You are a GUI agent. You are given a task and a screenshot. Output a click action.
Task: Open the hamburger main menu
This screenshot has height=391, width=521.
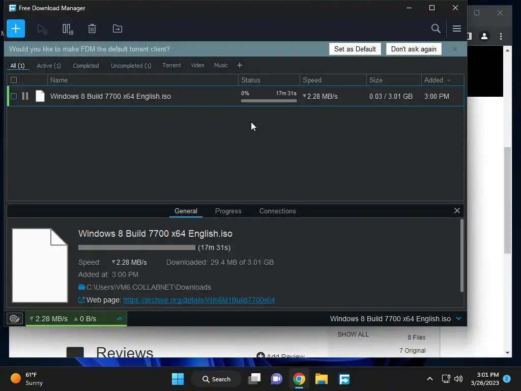[456, 29]
